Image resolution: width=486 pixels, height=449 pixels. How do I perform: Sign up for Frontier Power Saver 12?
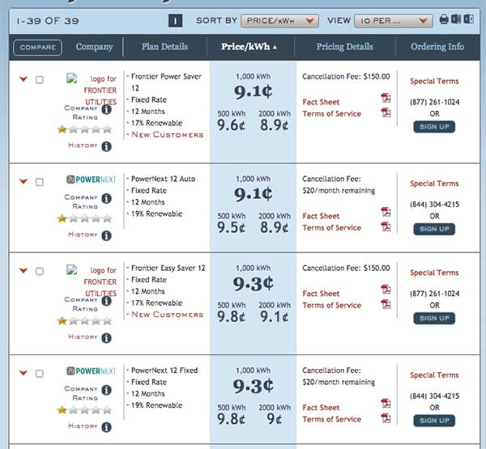pyautogui.click(x=434, y=127)
